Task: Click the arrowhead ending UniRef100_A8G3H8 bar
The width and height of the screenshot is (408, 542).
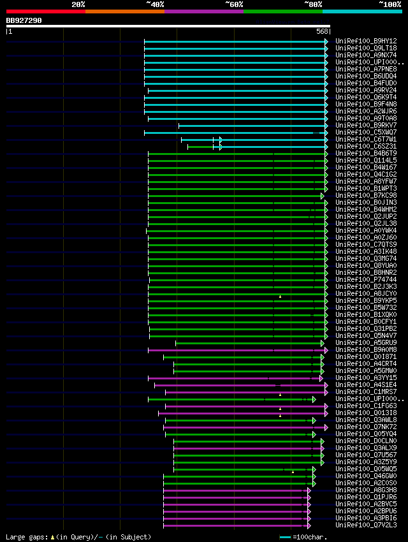Action: pyautogui.click(x=309, y=490)
